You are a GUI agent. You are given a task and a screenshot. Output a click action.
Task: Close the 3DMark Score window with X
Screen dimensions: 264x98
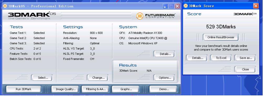[256, 6]
